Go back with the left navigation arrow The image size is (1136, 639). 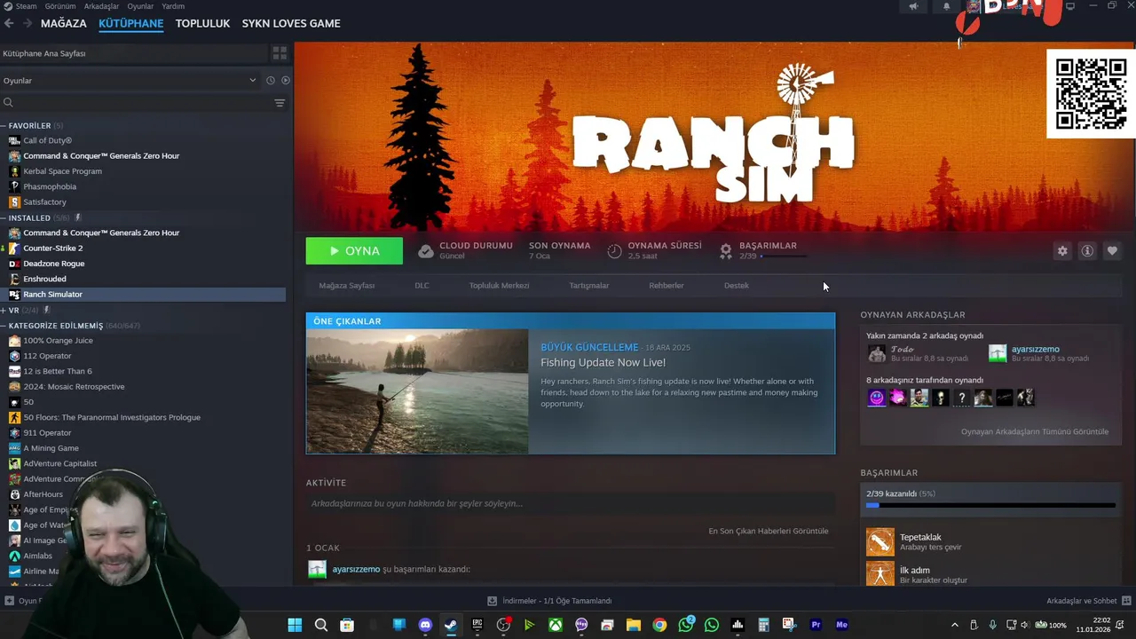(9, 23)
